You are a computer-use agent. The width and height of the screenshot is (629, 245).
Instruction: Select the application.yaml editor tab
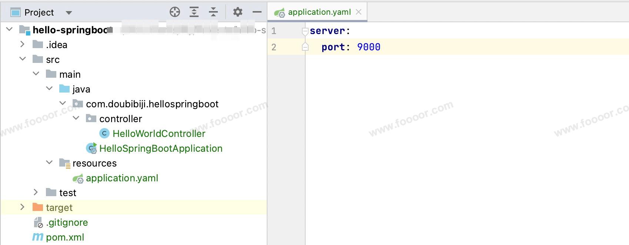click(319, 12)
